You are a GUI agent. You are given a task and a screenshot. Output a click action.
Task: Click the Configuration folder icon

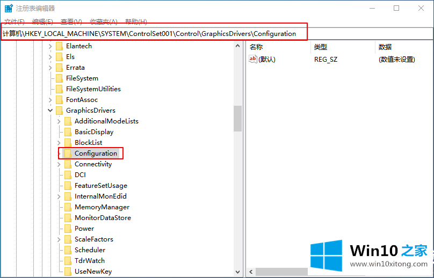coord(68,153)
